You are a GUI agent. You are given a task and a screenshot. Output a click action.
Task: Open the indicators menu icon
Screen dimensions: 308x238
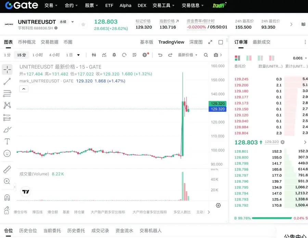[x=104, y=55]
